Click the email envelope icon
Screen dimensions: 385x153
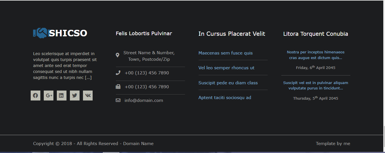click(118, 100)
